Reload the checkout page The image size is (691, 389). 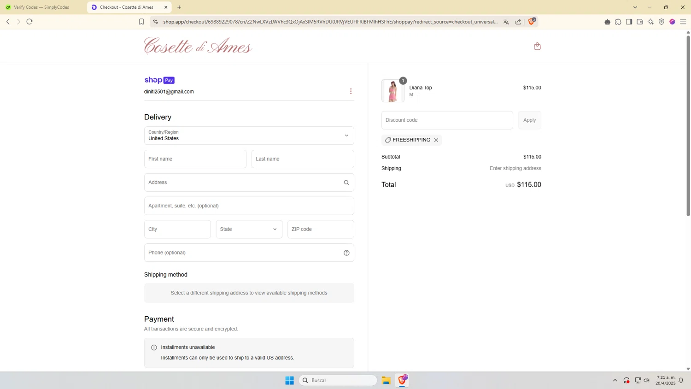(29, 22)
